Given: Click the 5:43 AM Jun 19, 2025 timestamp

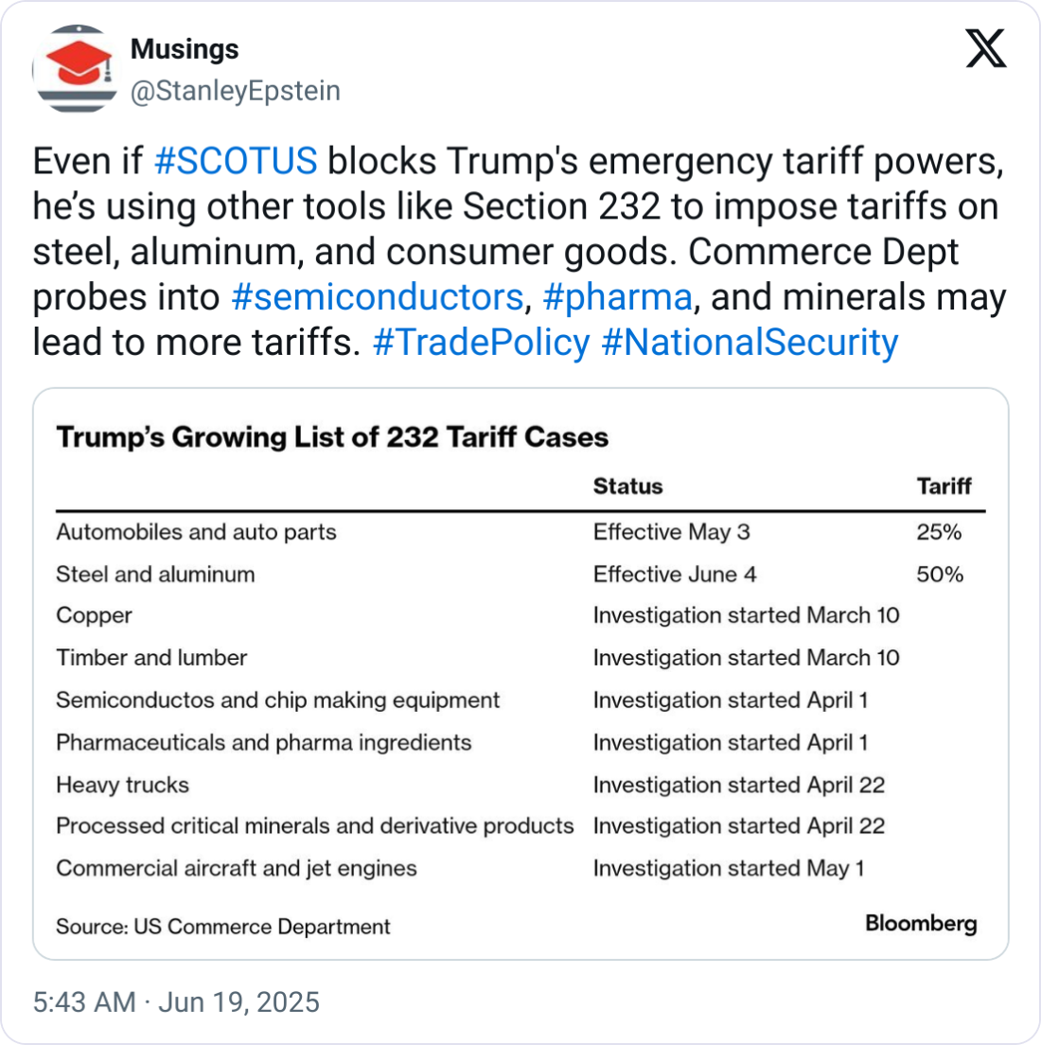Looking at the screenshot, I should [x=176, y=1002].
